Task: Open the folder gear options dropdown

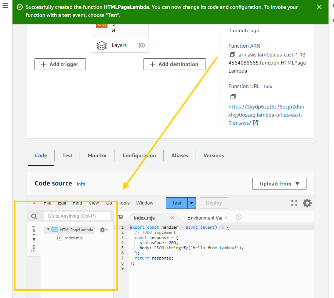Action: [104, 230]
